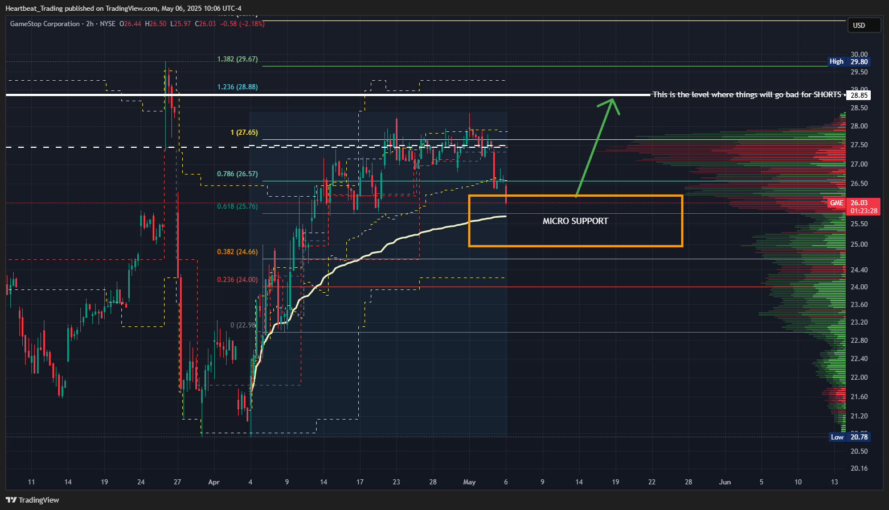Click the low value L25.97
The image size is (889, 510).
pos(181,24)
